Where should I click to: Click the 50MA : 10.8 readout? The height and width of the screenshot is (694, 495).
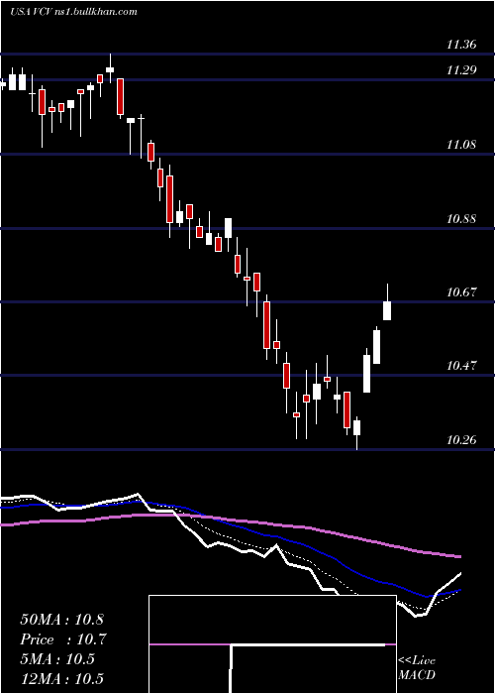[x=61, y=620]
